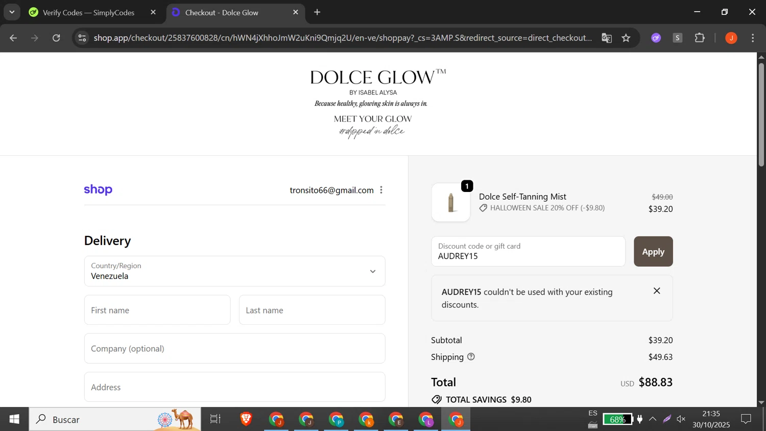This screenshot has height=431, width=766.
Task: Launch Brave browser from taskbar
Action: point(246,419)
